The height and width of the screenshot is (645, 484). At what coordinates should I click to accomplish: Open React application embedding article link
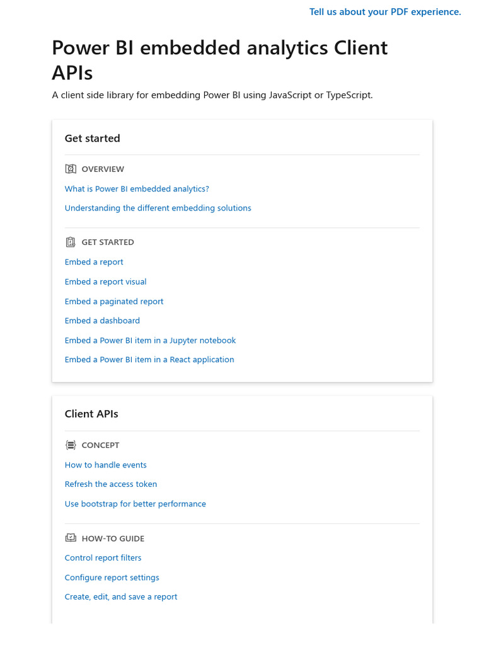click(x=149, y=360)
